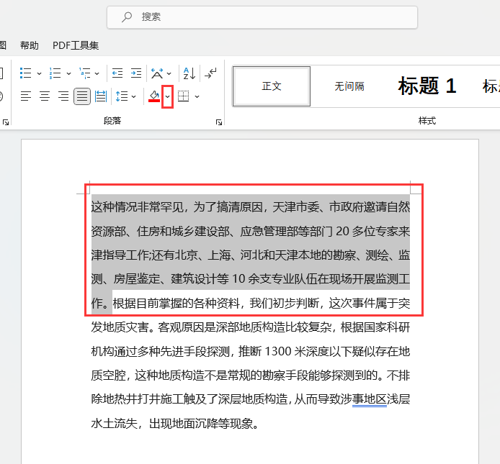The width and height of the screenshot is (500, 464).
Task: Click the multilevel list icon
Action: pyautogui.click(x=84, y=73)
